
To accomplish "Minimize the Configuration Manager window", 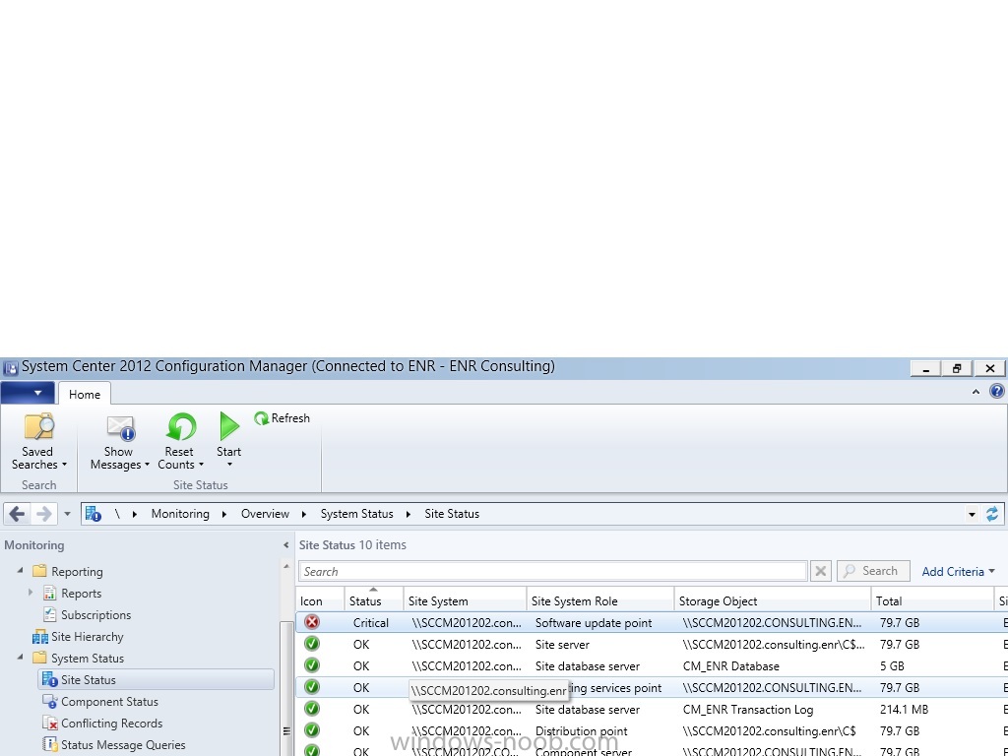I will 925,368.
